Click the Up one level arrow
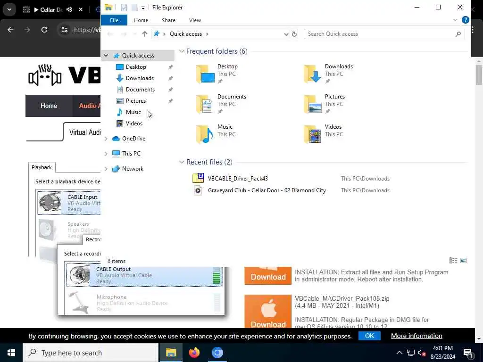Screen dimensions: 483x362 (x=144, y=34)
